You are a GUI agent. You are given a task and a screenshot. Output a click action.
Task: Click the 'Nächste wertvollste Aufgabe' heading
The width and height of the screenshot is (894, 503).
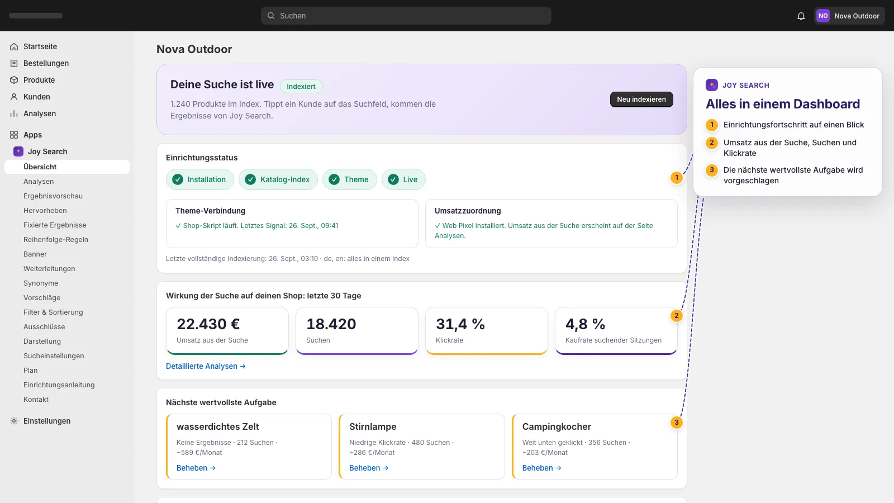[x=221, y=402]
